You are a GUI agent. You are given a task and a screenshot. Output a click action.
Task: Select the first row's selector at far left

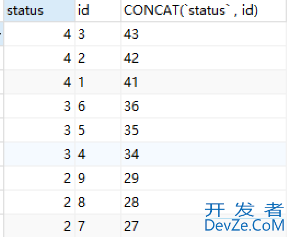click(x=2, y=34)
